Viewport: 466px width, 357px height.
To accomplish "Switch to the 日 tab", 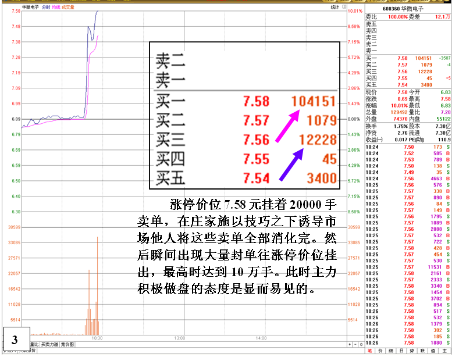I will 401,351.
